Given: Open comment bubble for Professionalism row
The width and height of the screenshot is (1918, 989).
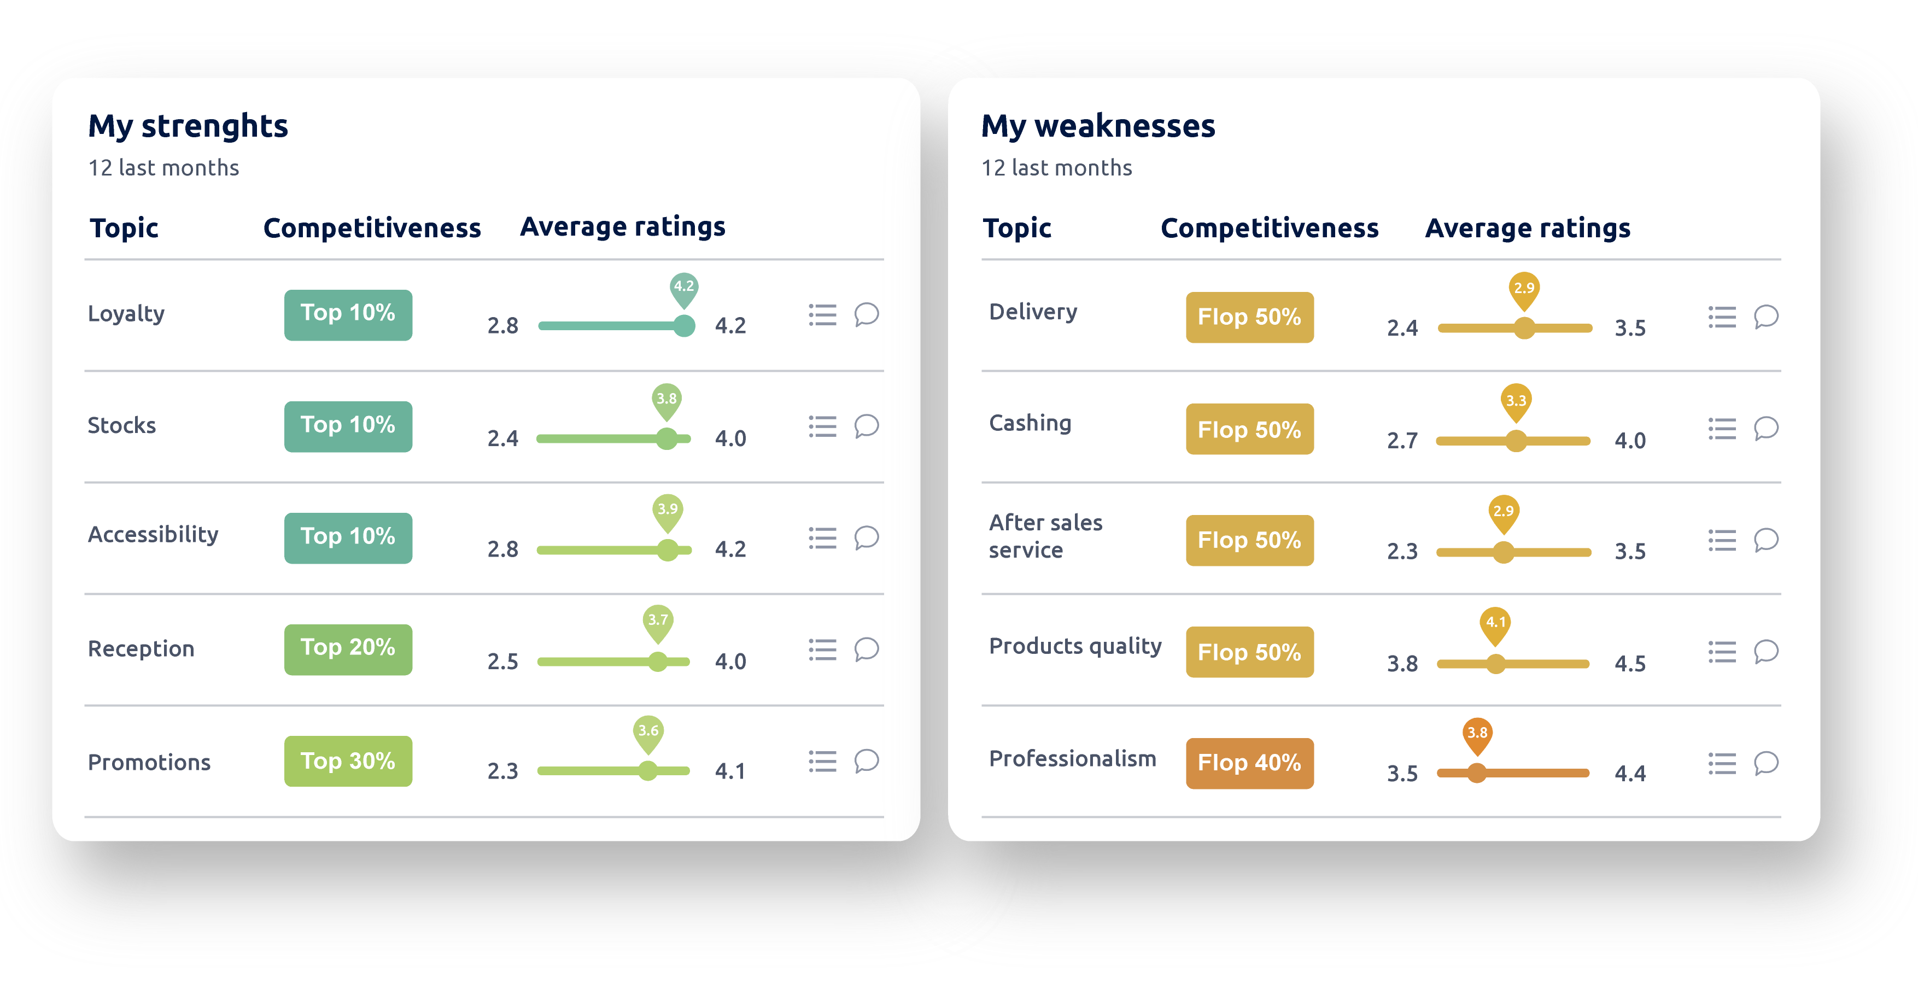Looking at the screenshot, I should (x=1765, y=763).
